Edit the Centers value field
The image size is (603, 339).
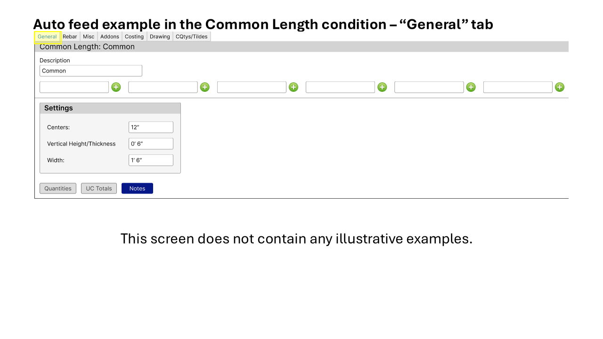pos(151,127)
